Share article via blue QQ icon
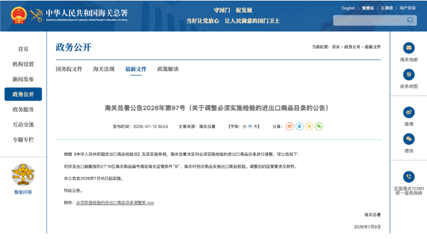Image resolution: width=427 pixels, height=239 pixels. coord(300,126)
